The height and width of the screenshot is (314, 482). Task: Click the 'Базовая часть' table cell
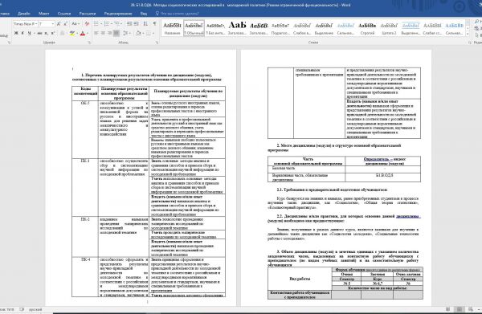click(307, 169)
